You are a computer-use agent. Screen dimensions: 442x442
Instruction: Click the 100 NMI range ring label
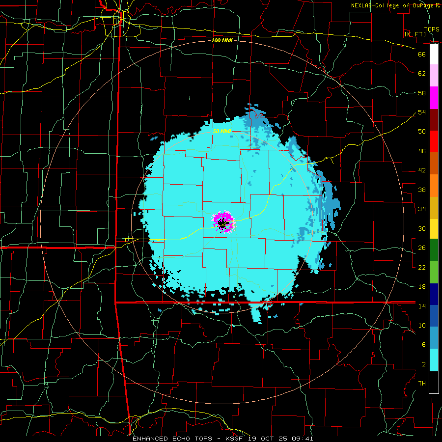[222, 41]
